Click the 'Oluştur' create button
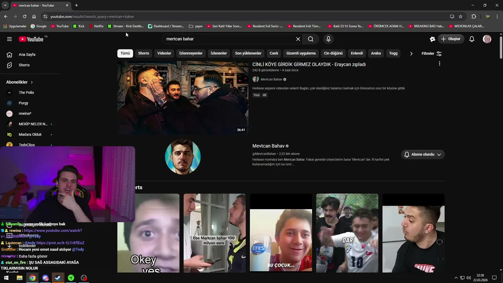503x283 pixels. point(451,39)
